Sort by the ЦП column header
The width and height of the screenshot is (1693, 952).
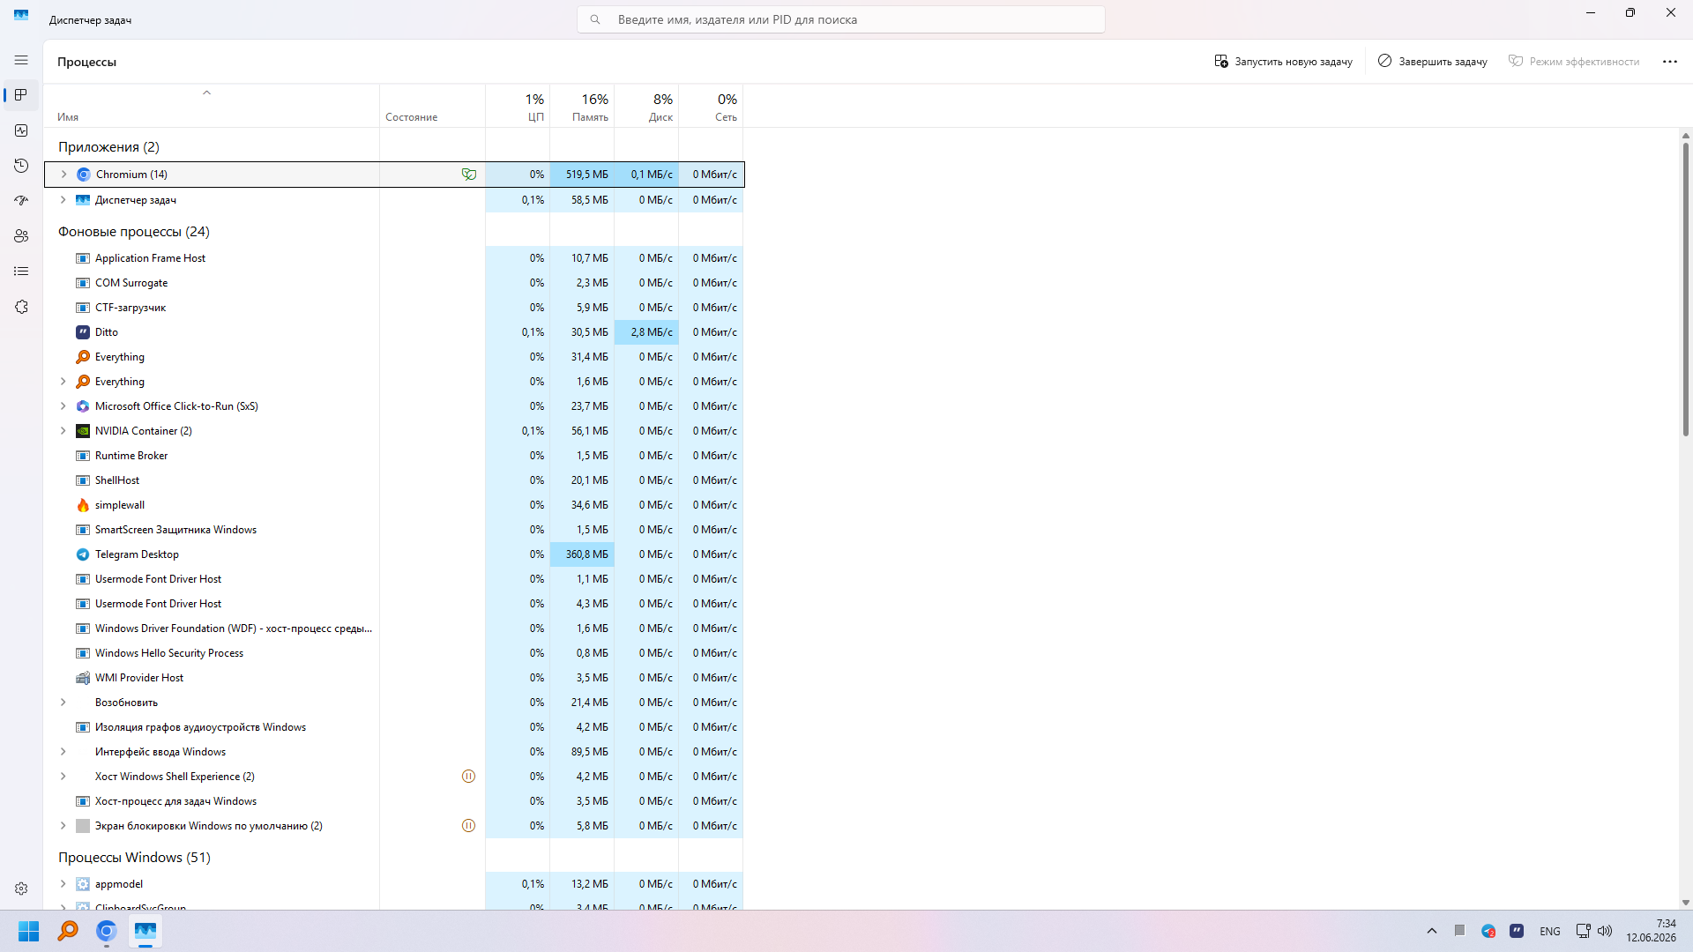pyautogui.click(x=518, y=107)
